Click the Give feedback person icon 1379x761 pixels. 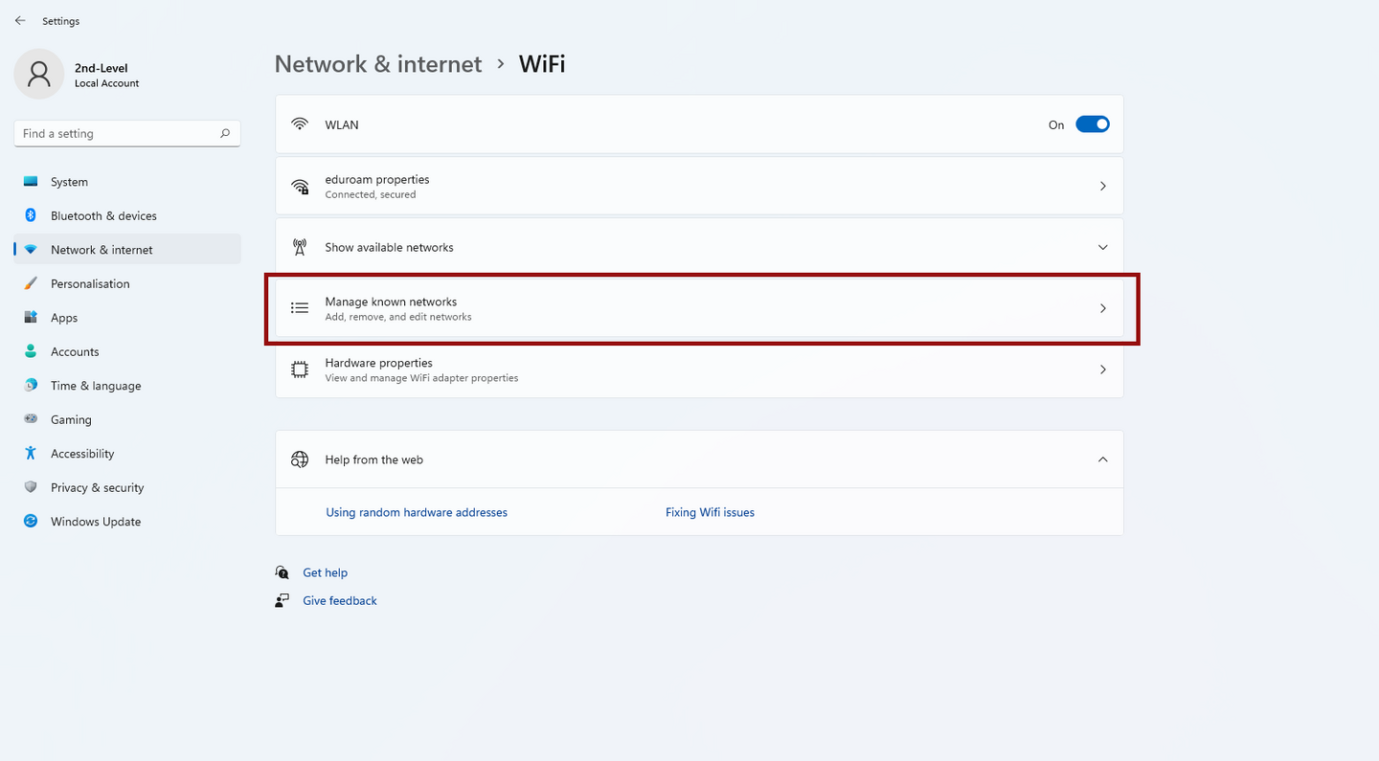pos(282,600)
